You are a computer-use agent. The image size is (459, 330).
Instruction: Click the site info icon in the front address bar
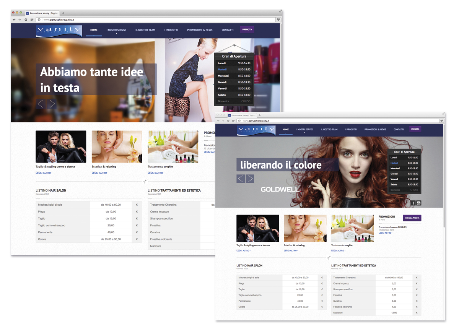pos(239,121)
